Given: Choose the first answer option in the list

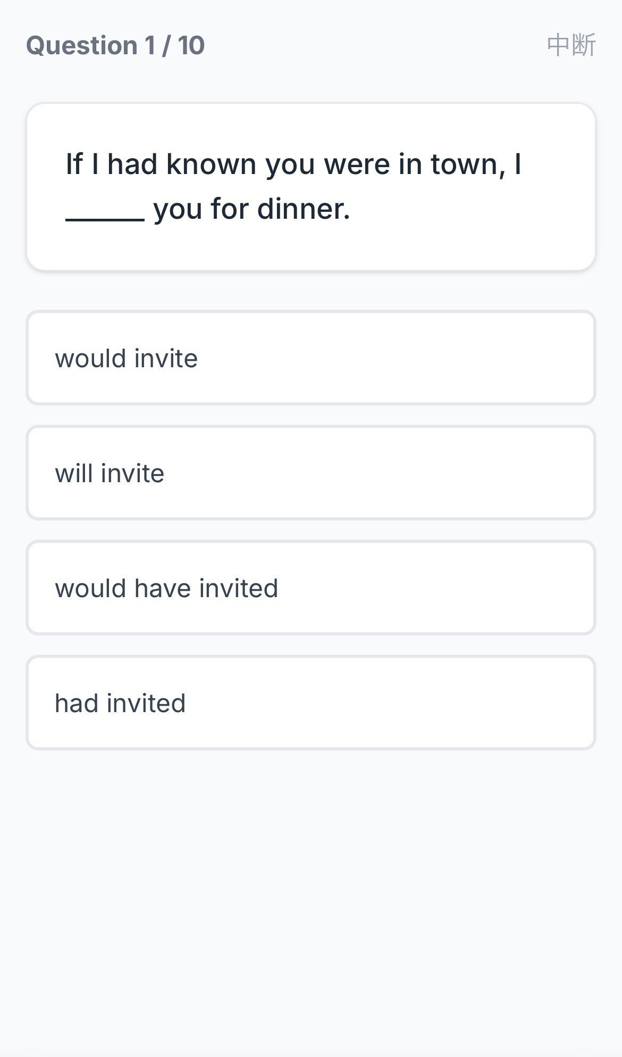Looking at the screenshot, I should coord(310,358).
